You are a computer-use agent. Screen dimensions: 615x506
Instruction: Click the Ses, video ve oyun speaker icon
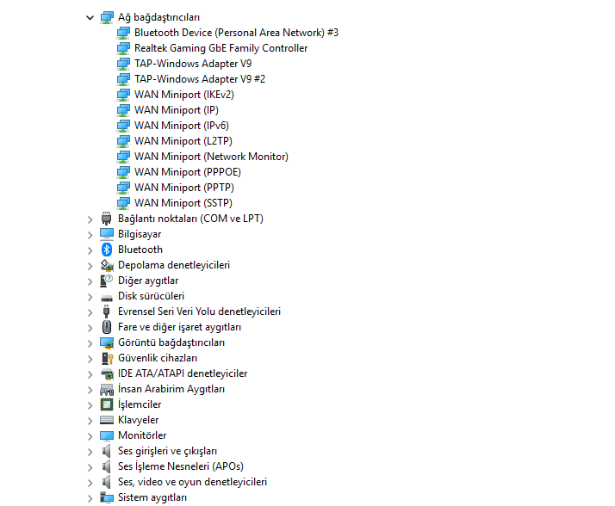click(106, 482)
